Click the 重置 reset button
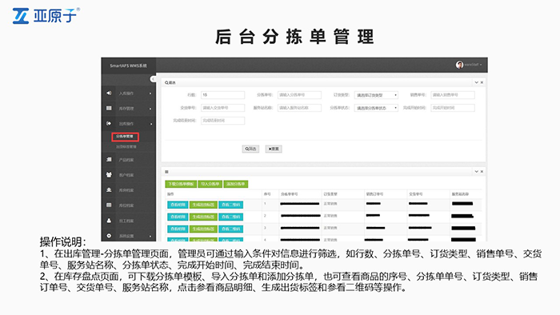 point(274,149)
